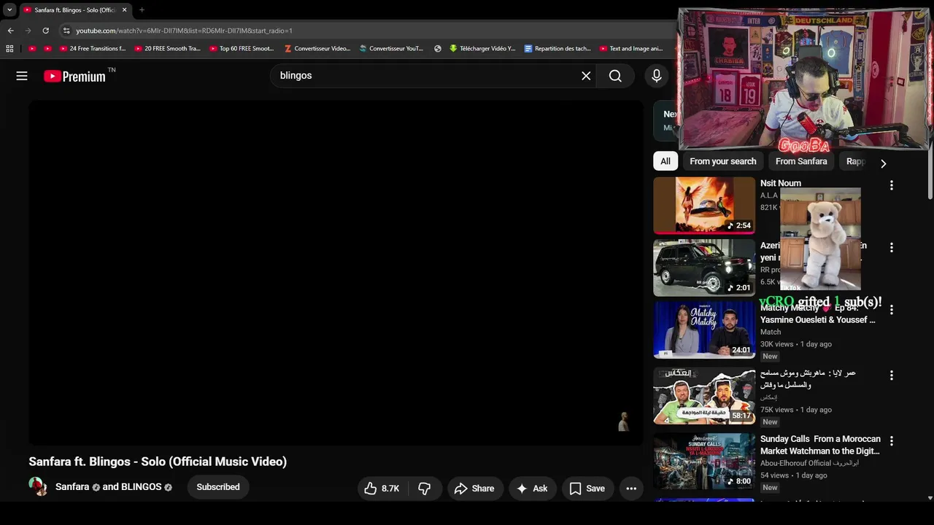Open the YouTube guide hamburger menu

coord(22,76)
